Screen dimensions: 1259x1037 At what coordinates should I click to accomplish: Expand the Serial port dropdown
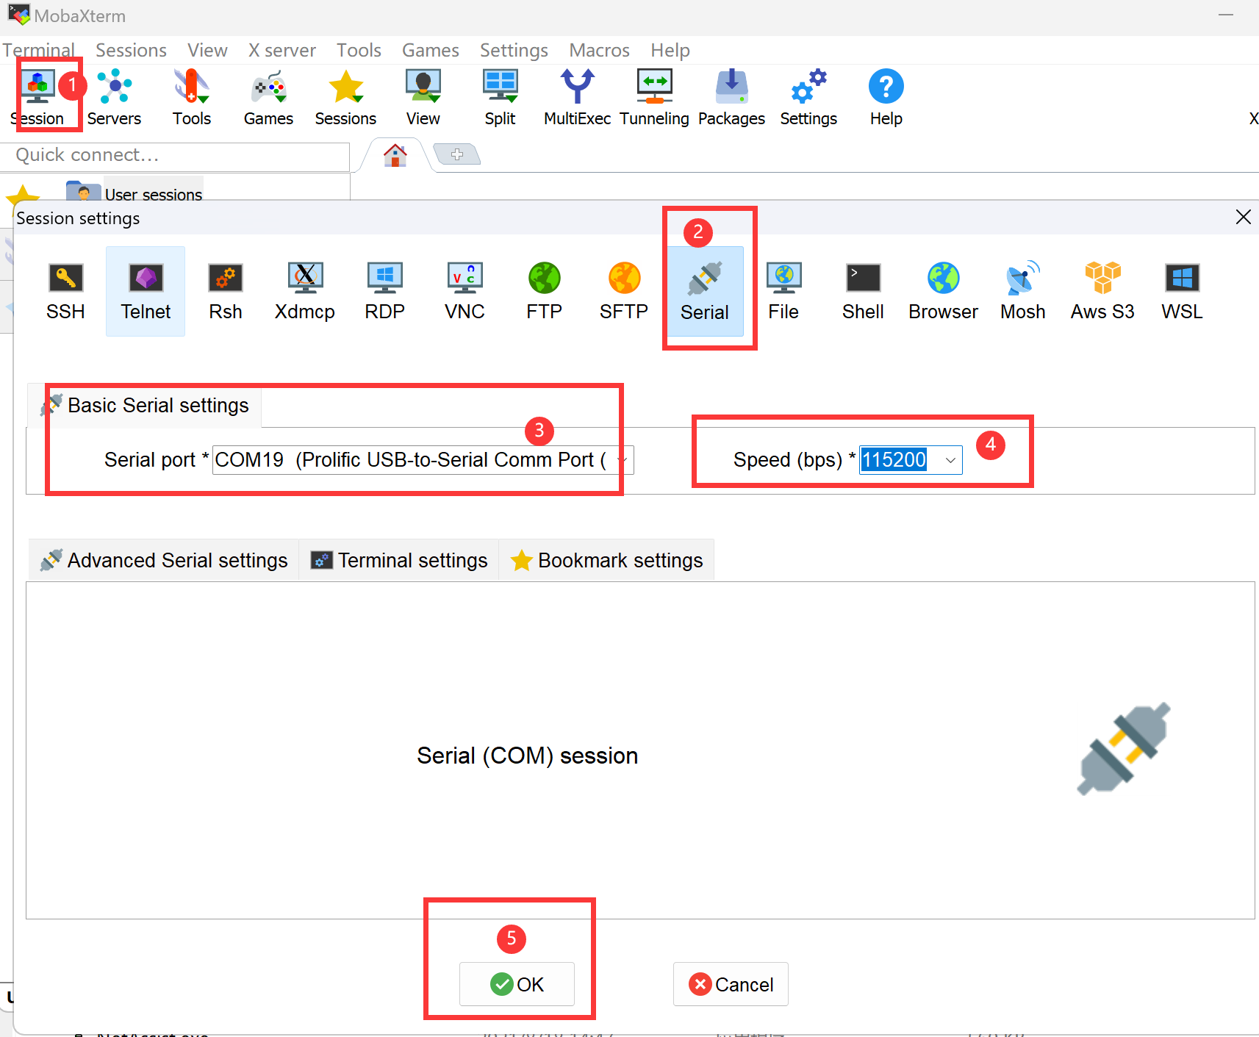tap(623, 460)
